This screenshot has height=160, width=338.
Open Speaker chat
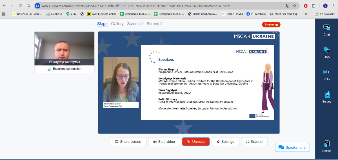click(x=292, y=147)
